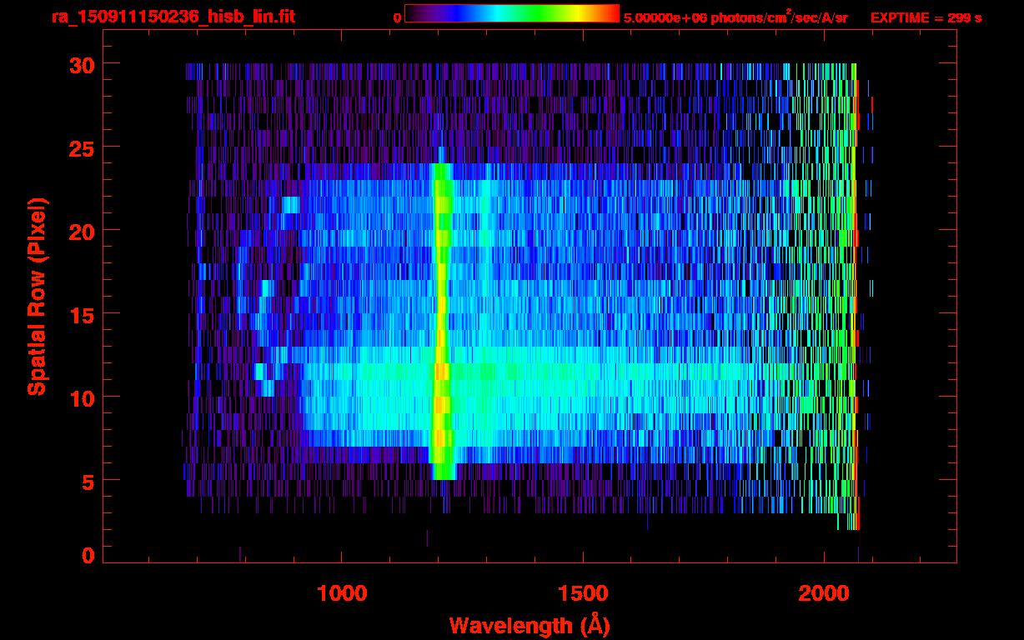This screenshot has width=1024, height=640.
Task: Click the filename ra_150911150236_hisb_lin.fit
Action: tap(173, 17)
